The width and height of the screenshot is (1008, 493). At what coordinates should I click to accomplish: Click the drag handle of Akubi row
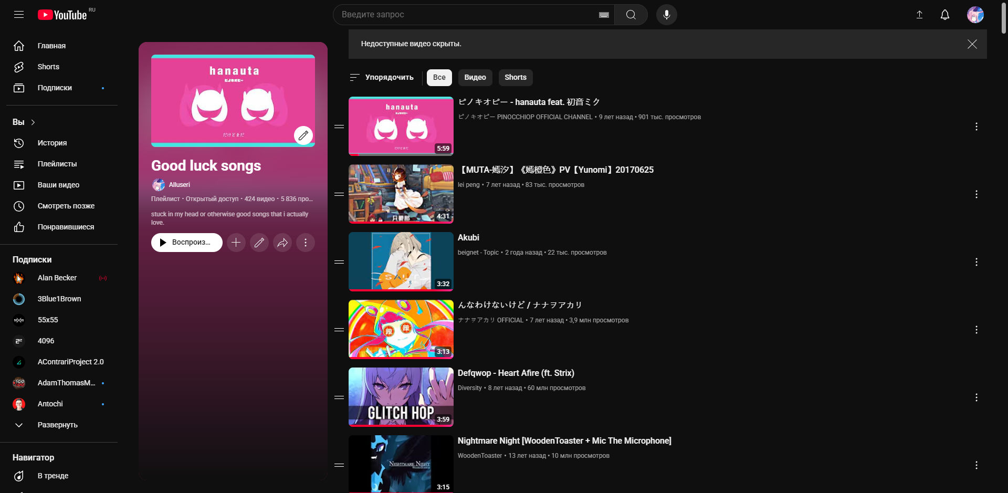(x=339, y=262)
